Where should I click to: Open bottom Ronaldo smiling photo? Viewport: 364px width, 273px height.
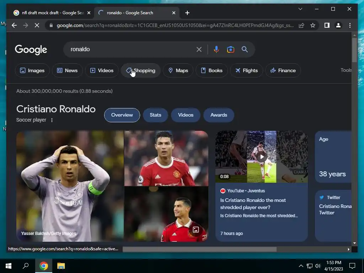point(166,214)
